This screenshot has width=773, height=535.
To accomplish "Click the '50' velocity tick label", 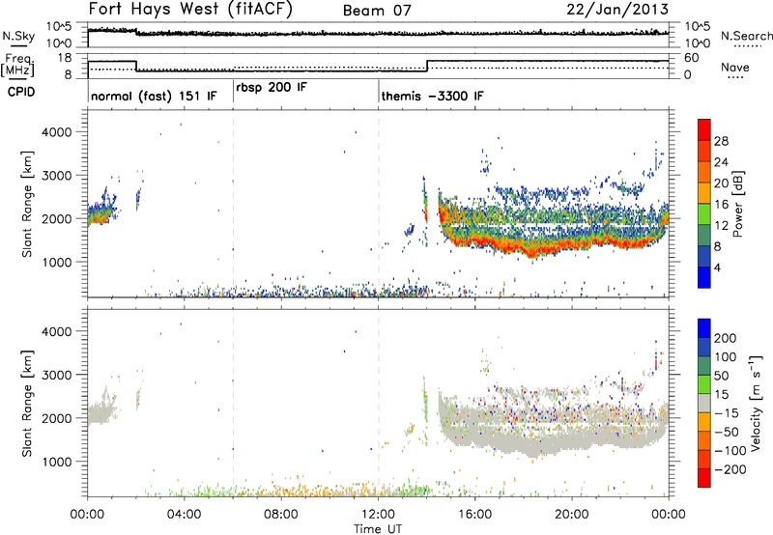I will coord(721,376).
